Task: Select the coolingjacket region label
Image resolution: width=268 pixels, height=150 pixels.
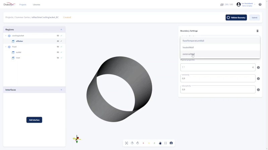Action: pos(18,36)
